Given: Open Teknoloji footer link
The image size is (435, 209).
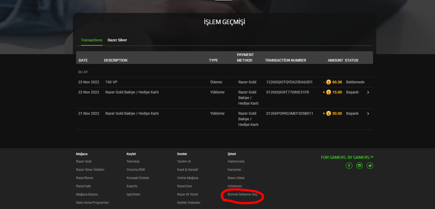Looking at the screenshot, I should pyautogui.click(x=133, y=161).
